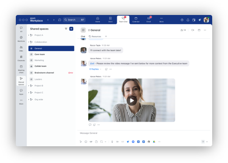Open GIF picker in composer
Viewport: 228px width, 163px height.
91,142
